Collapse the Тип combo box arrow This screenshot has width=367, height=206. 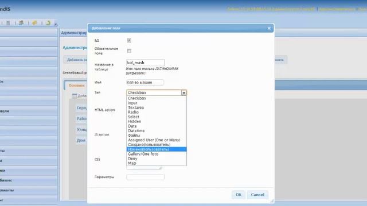(184, 93)
